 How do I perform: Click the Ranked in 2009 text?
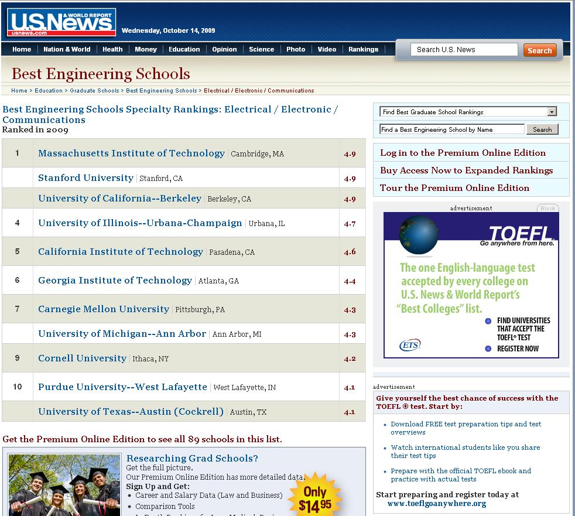(35, 130)
